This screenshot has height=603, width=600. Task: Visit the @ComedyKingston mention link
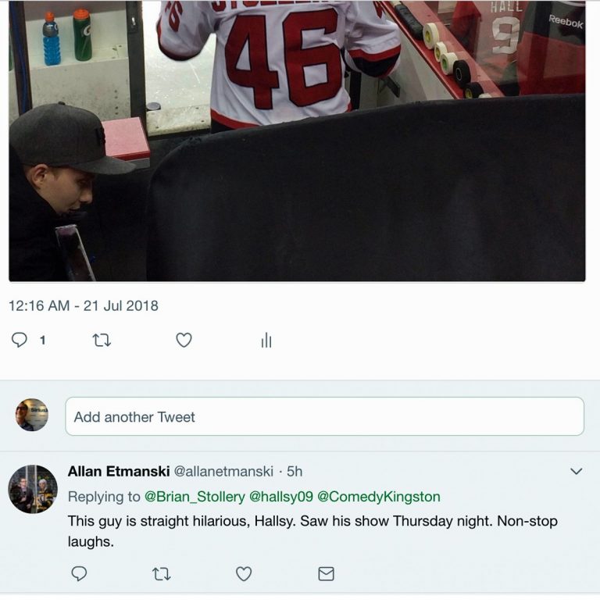pos(379,497)
